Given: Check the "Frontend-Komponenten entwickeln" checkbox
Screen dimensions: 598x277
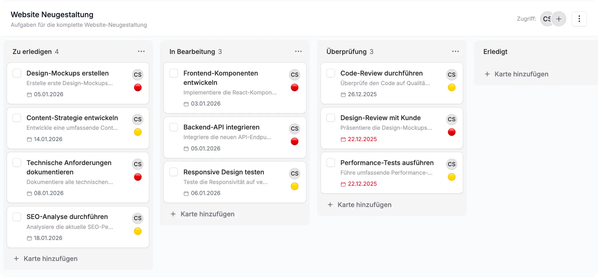Looking at the screenshot, I should [173, 73].
